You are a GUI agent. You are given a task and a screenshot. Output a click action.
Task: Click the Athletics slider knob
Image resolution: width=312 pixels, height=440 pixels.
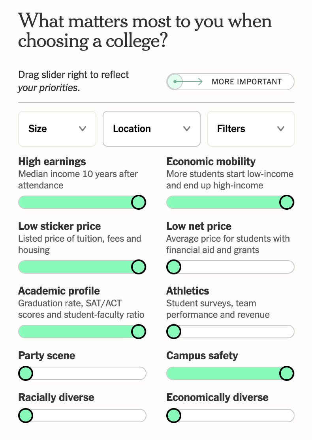(174, 332)
